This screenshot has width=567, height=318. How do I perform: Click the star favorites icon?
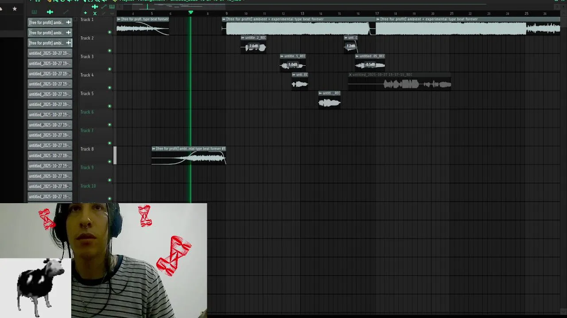[x=15, y=8]
